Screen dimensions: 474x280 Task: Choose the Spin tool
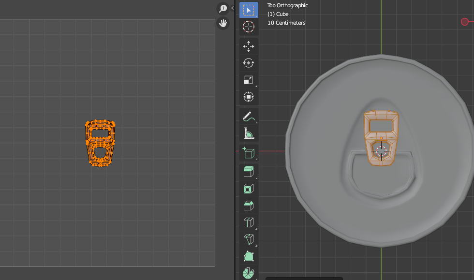coord(249,273)
